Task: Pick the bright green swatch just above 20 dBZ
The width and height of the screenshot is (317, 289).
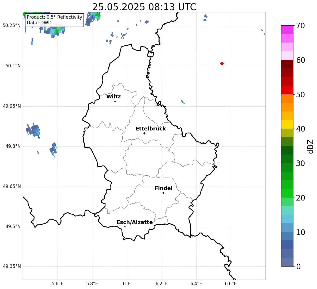Action: [287, 193]
